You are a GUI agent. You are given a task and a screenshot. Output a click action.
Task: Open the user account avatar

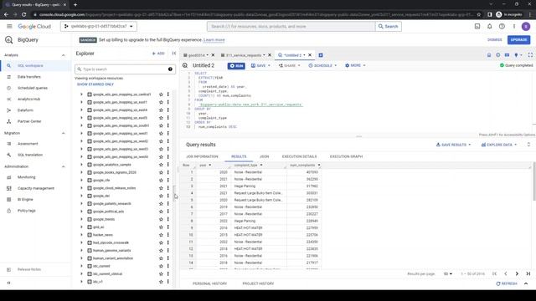[526, 26]
